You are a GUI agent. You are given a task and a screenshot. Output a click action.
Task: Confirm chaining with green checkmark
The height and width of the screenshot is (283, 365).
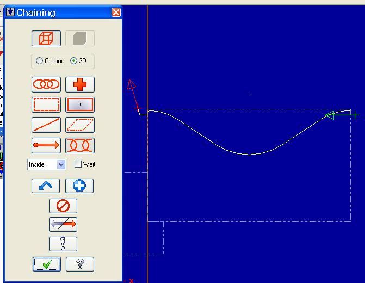pyautogui.click(x=47, y=264)
